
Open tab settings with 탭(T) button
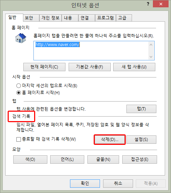[x=141, y=109]
